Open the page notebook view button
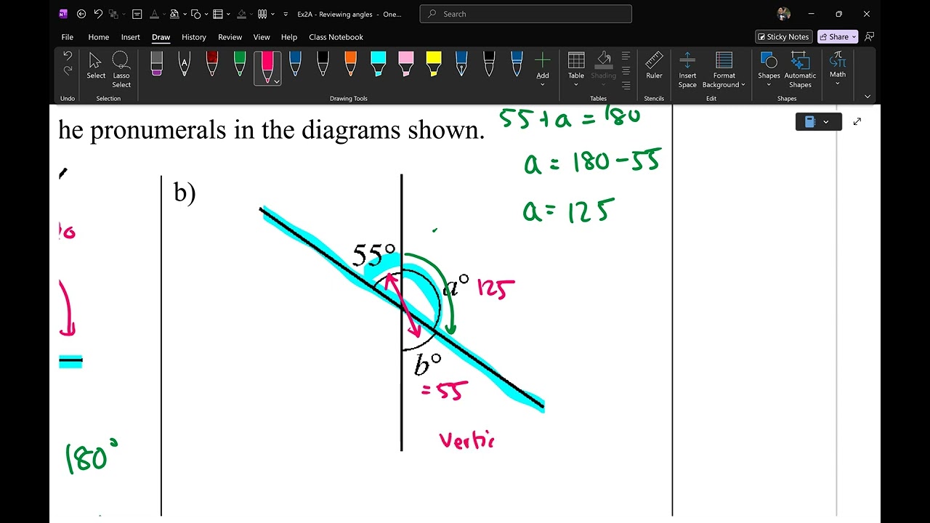Image resolution: width=930 pixels, height=523 pixels. [818, 122]
